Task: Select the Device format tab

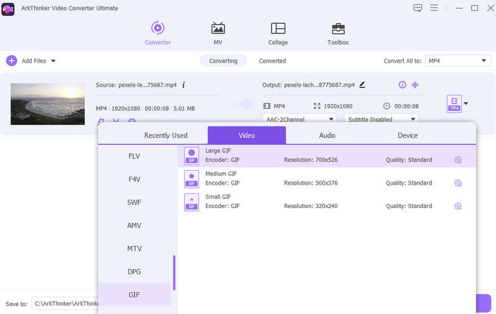Action: [x=407, y=135]
